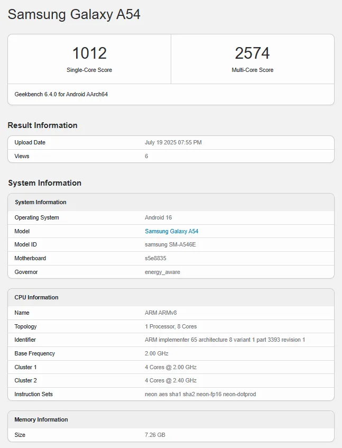The image size is (342, 448).
Task: Select the 2574 multi-core score
Action: [252, 53]
